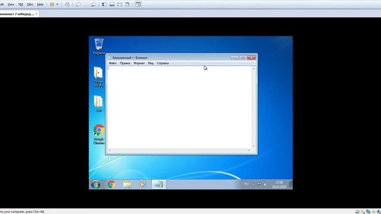Open the Формат menu in Notepad
This screenshot has width=381, height=214.
[139, 63]
